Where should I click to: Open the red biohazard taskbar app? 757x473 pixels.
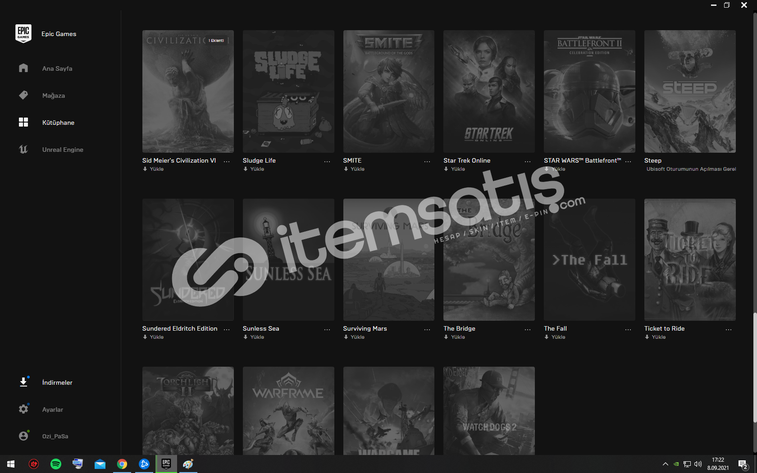click(x=34, y=464)
